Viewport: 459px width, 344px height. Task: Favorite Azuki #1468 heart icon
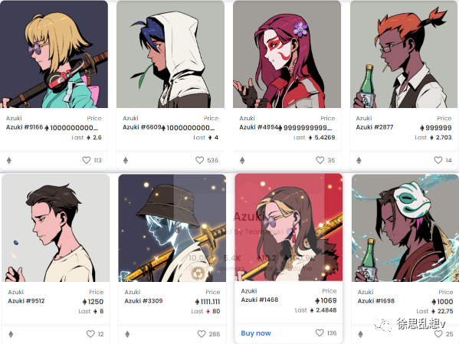[x=320, y=333]
